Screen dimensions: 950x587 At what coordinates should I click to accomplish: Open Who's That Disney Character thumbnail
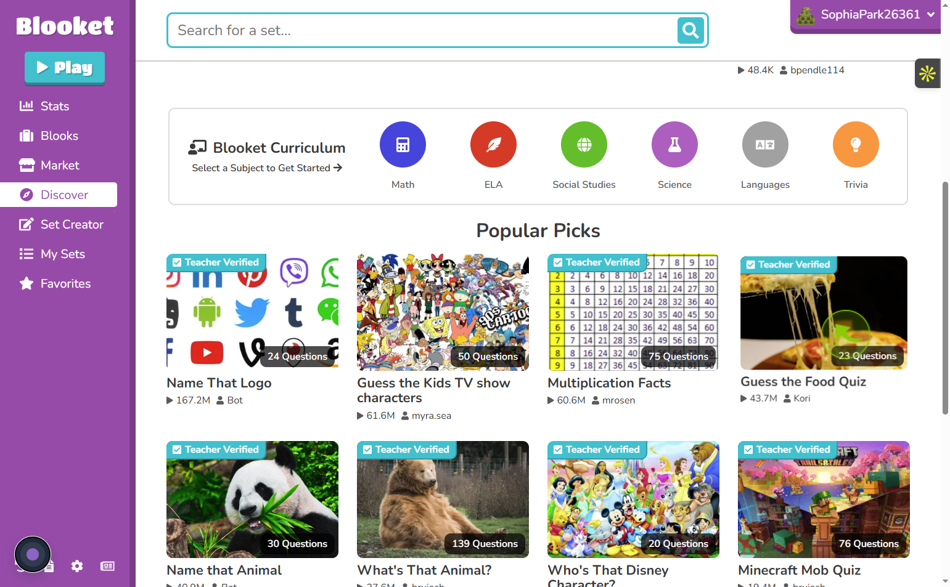[633, 500]
